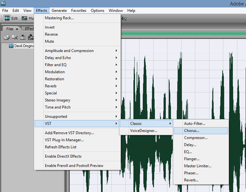The image size is (246, 192).
Task: Close the Files panel tab
Action: (17, 29)
